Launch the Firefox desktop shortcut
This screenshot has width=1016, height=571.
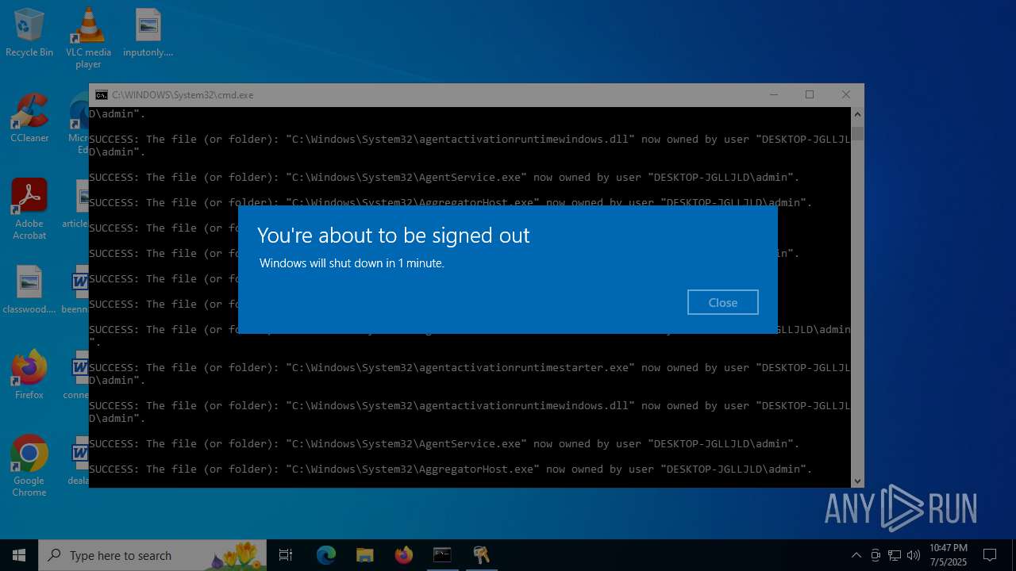pos(29,375)
